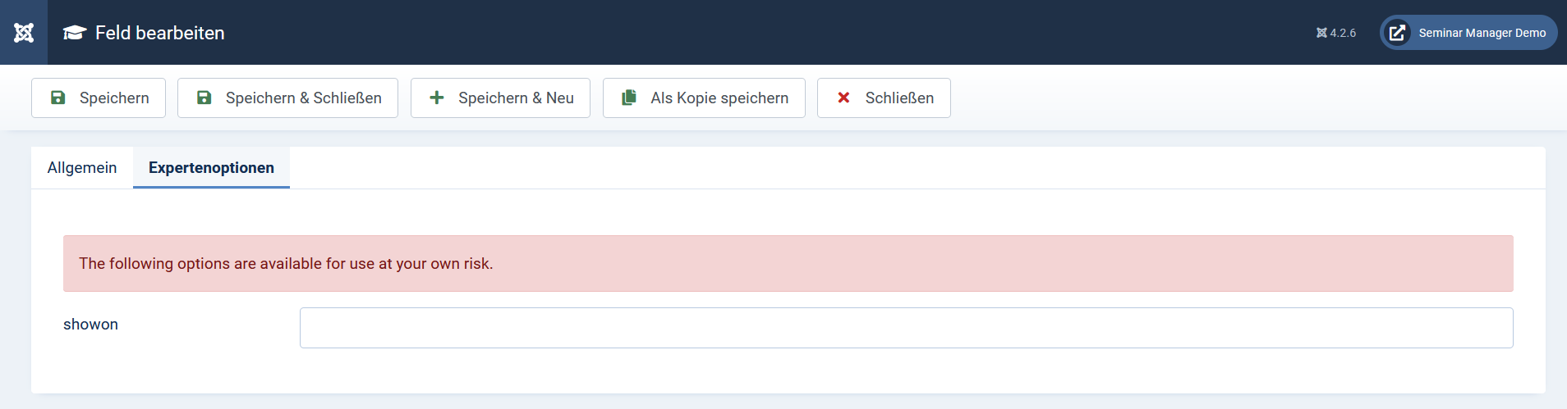Click the external link icon for Seminar Manager Demo
This screenshot has width=1567, height=409.
[1397, 33]
